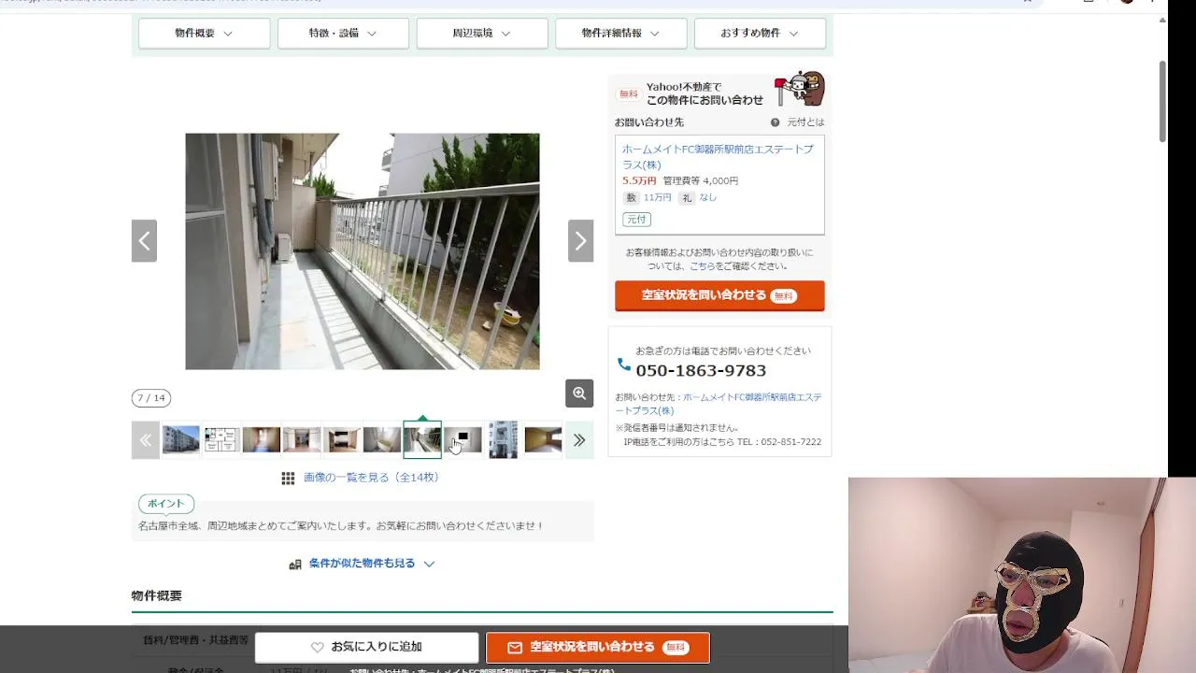Open ホームメイトFC御器所駅前店 agency link in box
Image resolution: width=1196 pixels, height=673 pixels.
[718, 157]
